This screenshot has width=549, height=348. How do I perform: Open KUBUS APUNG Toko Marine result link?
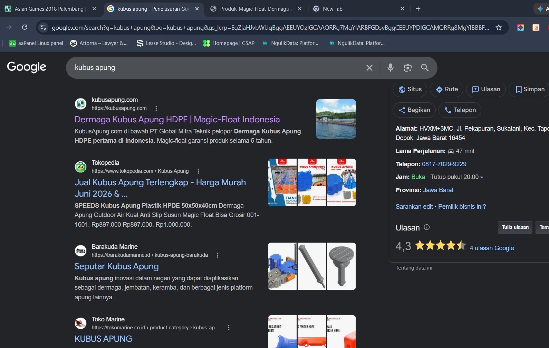[x=104, y=339]
